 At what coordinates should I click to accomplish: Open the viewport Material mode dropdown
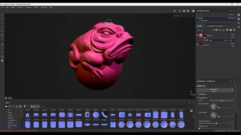pos(184,16)
